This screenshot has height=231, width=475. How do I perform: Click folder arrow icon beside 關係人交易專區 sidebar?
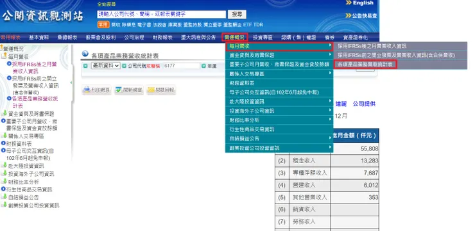pos(4,136)
